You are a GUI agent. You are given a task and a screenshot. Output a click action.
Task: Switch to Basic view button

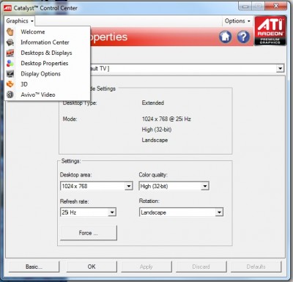point(34,267)
